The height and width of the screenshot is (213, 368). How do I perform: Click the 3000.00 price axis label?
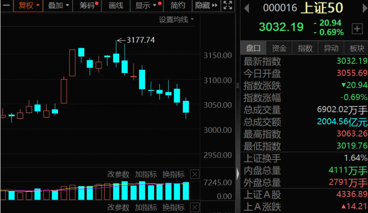click(218, 130)
